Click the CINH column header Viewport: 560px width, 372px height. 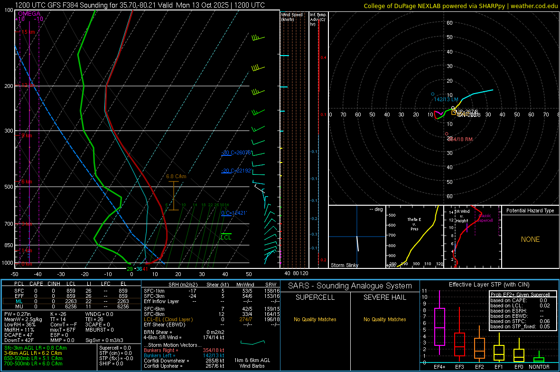(x=54, y=284)
